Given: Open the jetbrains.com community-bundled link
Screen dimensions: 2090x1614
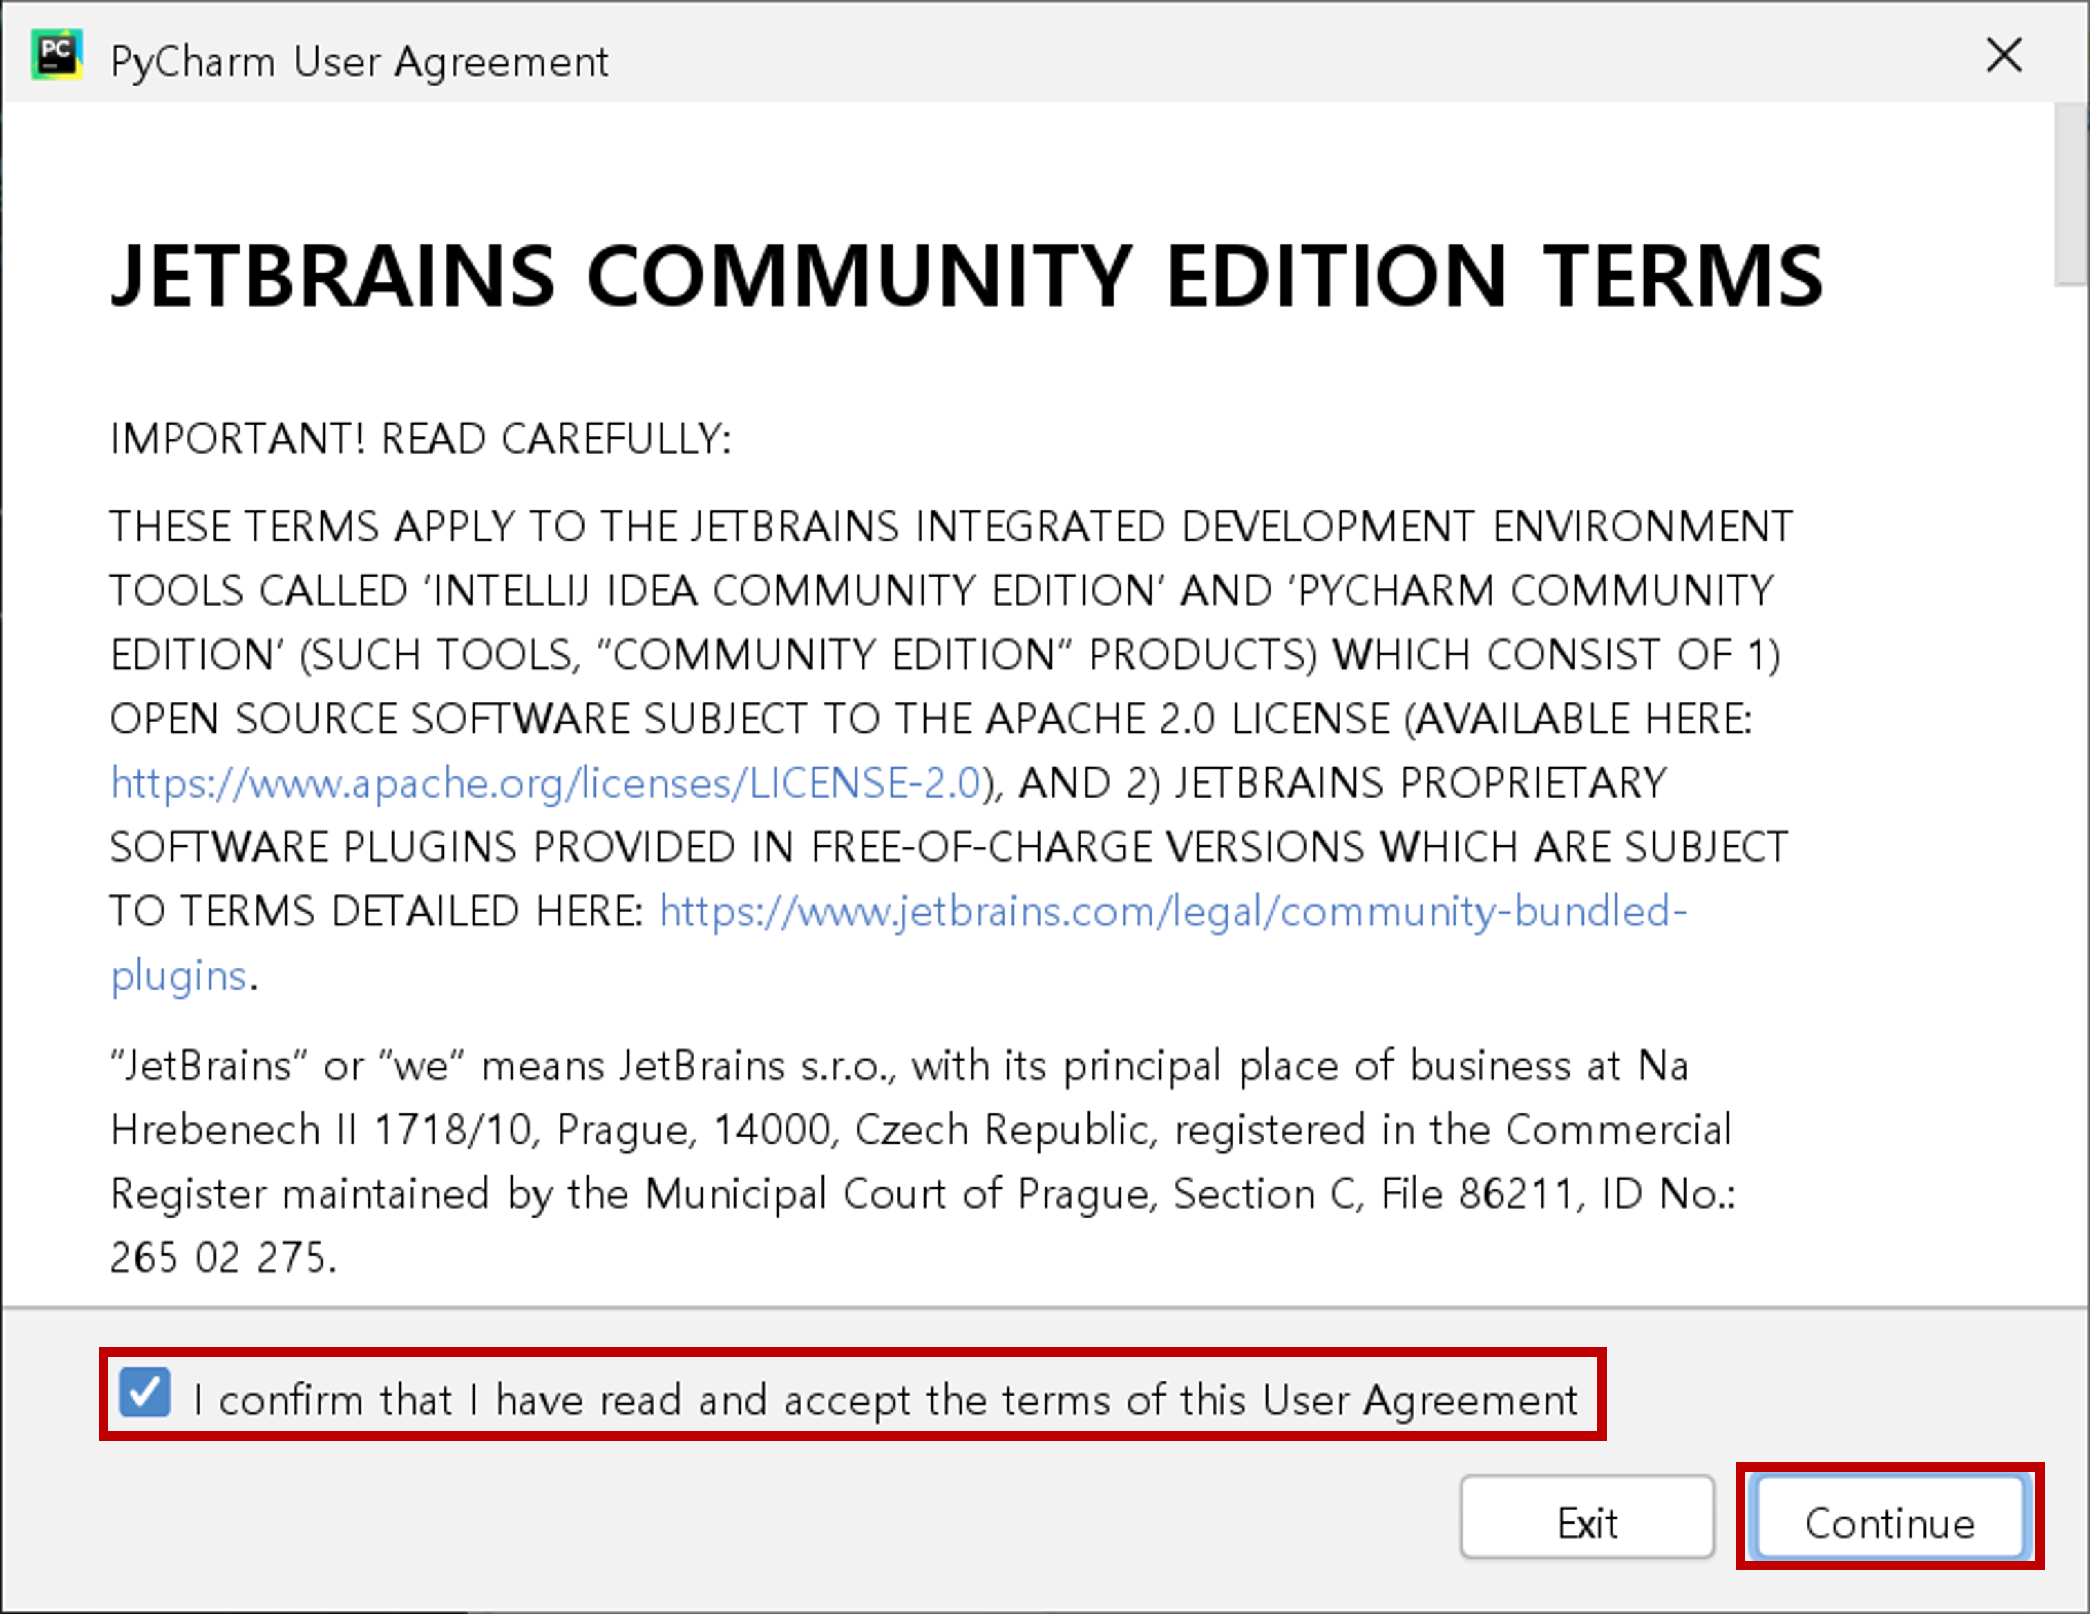Looking at the screenshot, I should (x=1172, y=912).
